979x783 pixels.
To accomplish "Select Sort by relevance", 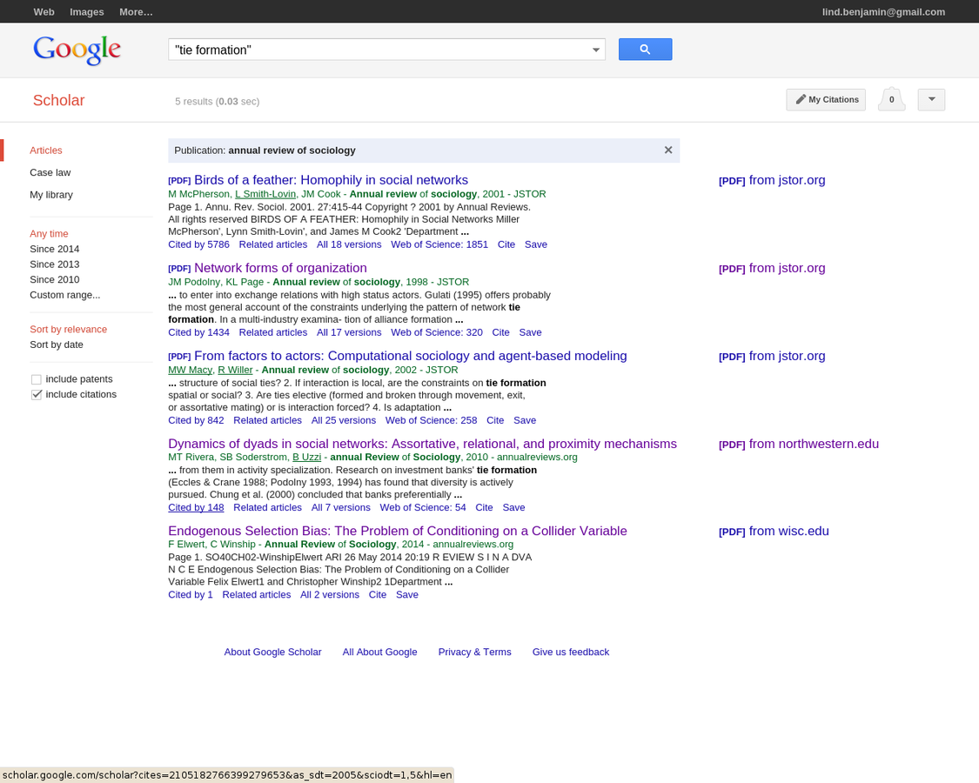I will pyautogui.click(x=68, y=329).
